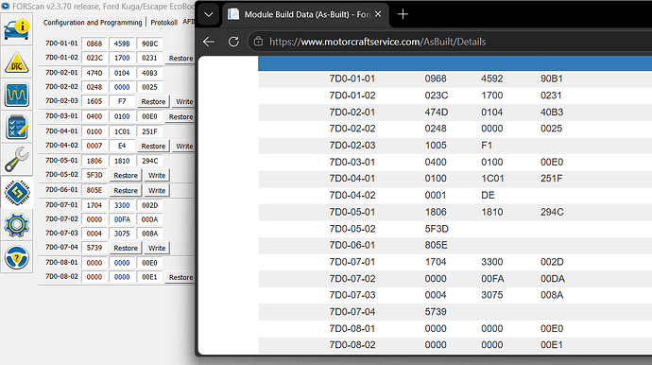
Task: Select web value 805E in 7D0-06-01
Action: pyautogui.click(x=436, y=245)
